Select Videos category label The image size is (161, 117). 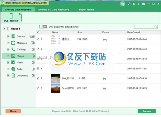[20, 62]
